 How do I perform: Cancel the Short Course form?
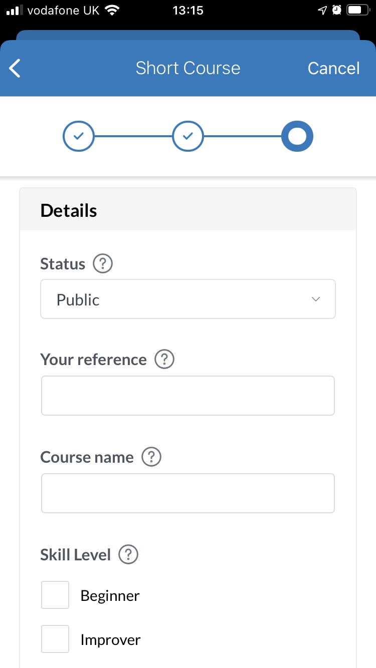point(333,69)
